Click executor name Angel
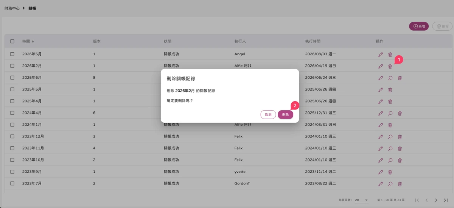The height and width of the screenshot is (208, 454). tap(240, 54)
